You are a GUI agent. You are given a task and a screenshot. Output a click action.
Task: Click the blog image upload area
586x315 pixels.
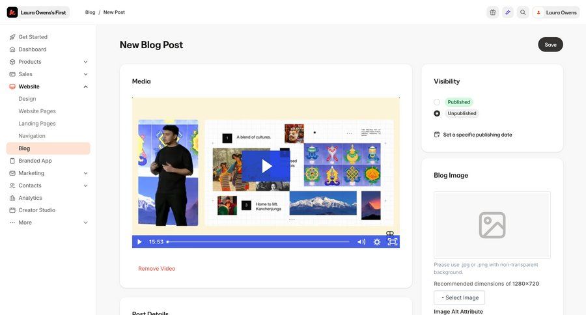pyautogui.click(x=492, y=225)
